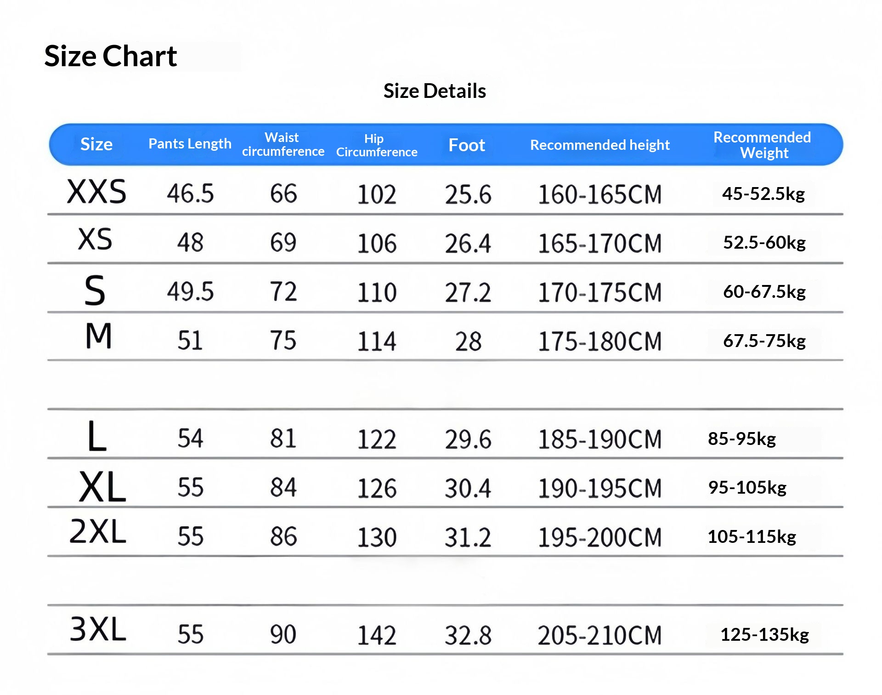Click the Recommended Weight header
The image size is (882, 695).
tap(763, 145)
